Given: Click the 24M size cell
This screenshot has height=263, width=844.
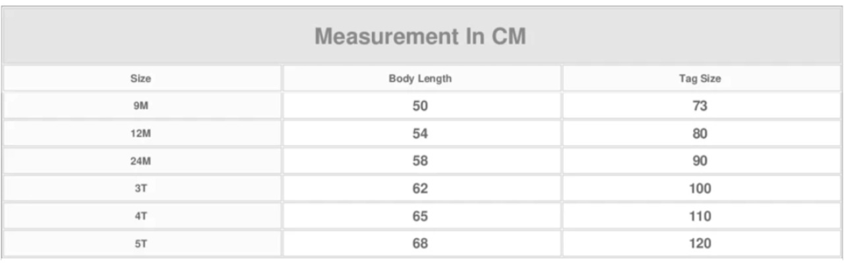Looking at the screenshot, I should pyautogui.click(x=141, y=161).
